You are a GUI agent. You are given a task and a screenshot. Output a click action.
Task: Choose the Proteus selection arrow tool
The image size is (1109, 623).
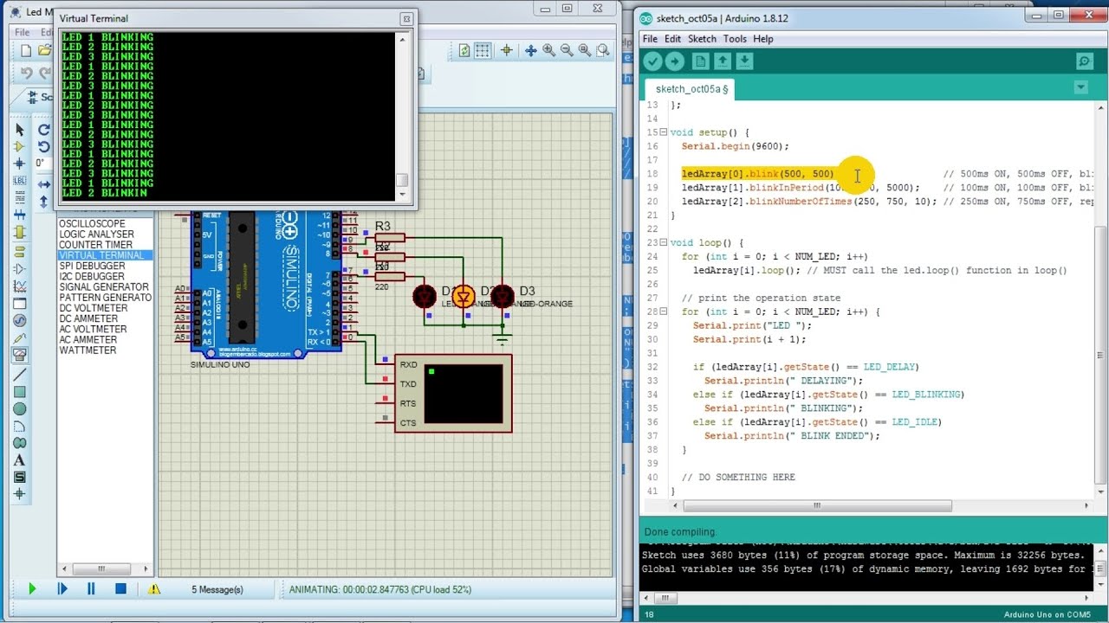[20, 130]
